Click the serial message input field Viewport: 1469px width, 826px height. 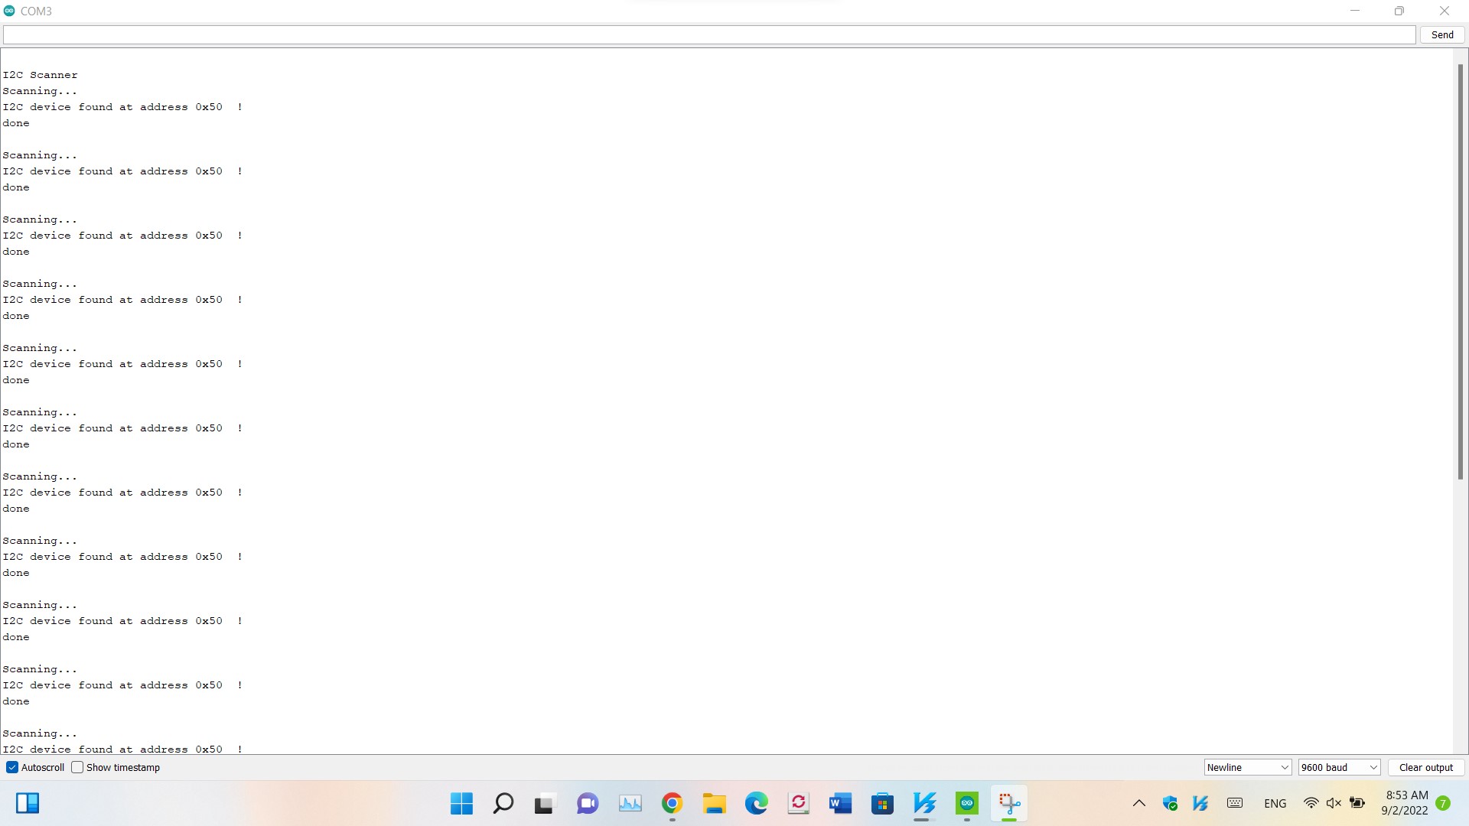pyautogui.click(x=708, y=34)
